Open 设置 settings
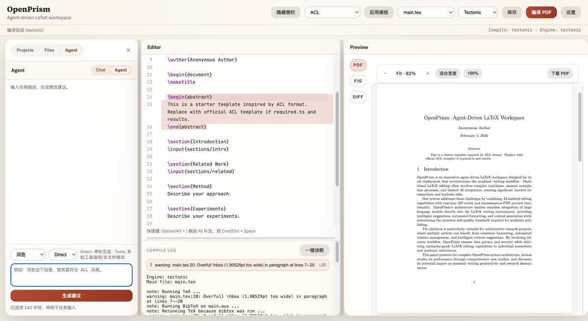Viewport: 588px width, 321px height. click(x=571, y=12)
